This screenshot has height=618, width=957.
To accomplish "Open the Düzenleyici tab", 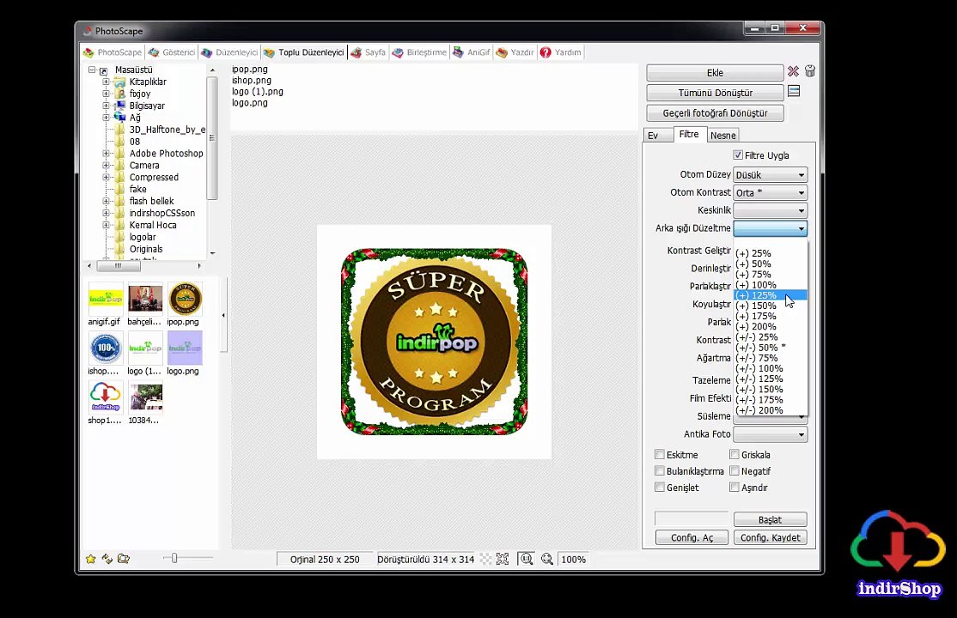I will pos(229,52).
